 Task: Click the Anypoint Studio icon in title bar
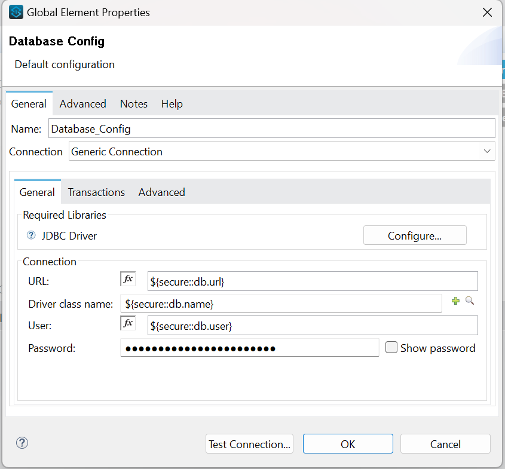[x=16, y=12]
